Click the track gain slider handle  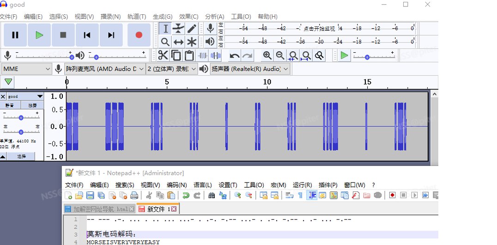point(21,117)
